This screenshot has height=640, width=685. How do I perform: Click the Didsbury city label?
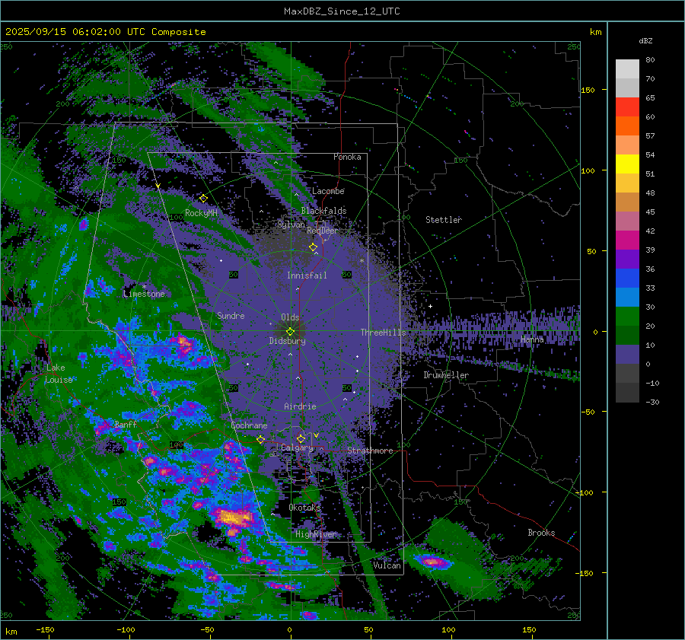[x=287, y=341]
